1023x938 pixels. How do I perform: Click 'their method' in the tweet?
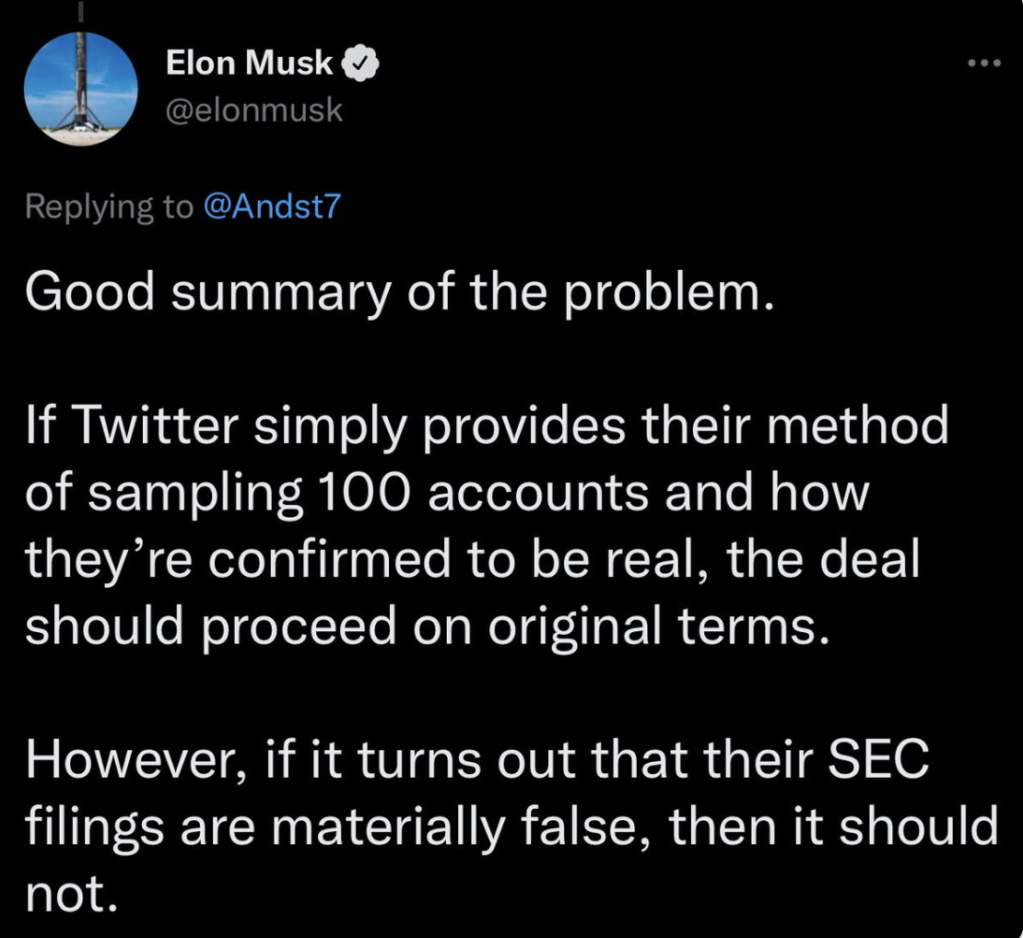[794, 425]
